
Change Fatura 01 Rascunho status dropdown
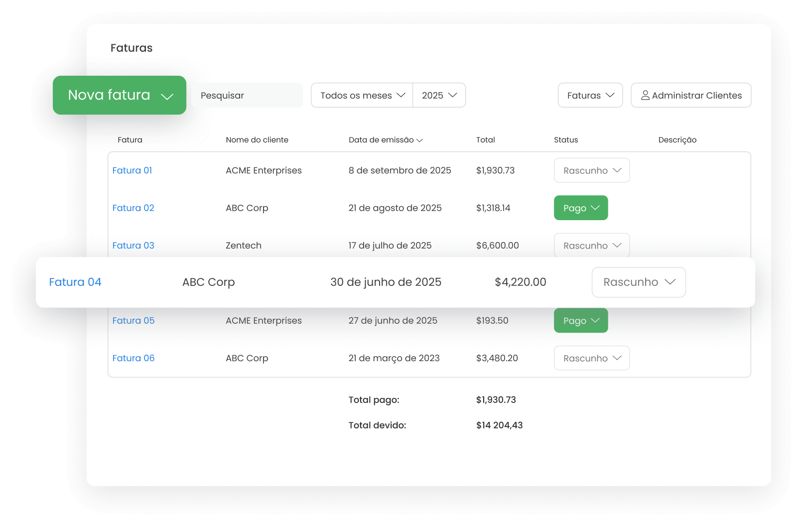pyautogui.click(x=592, y=170)
